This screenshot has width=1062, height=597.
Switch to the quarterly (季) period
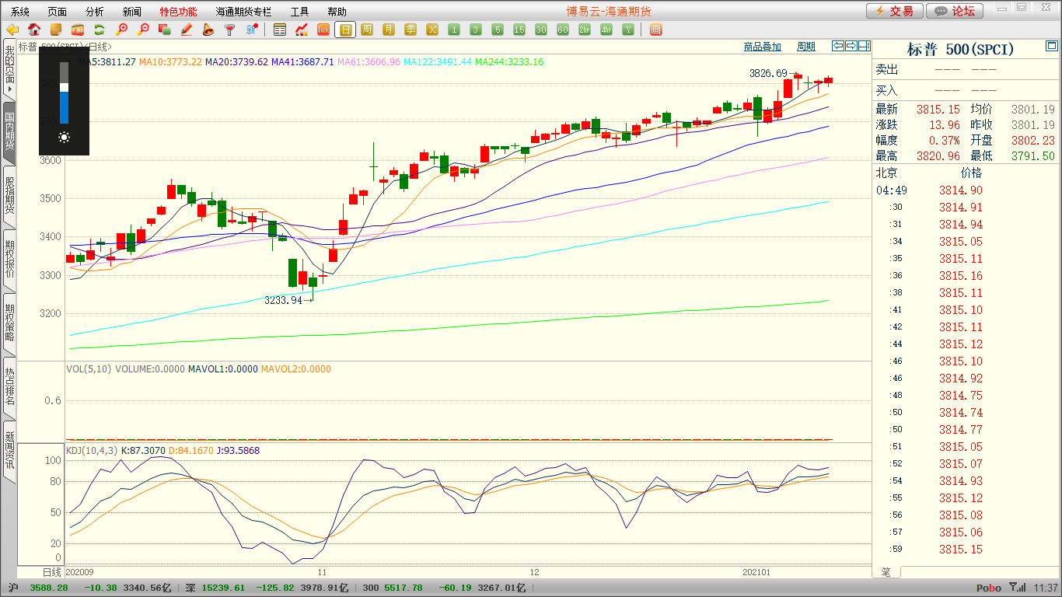[x=410, y=30]
